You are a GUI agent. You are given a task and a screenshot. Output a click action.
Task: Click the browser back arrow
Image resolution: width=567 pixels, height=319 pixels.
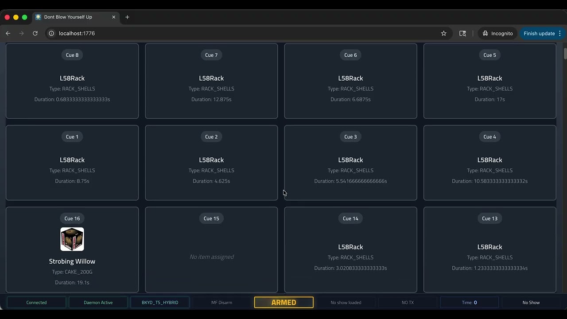8,33
